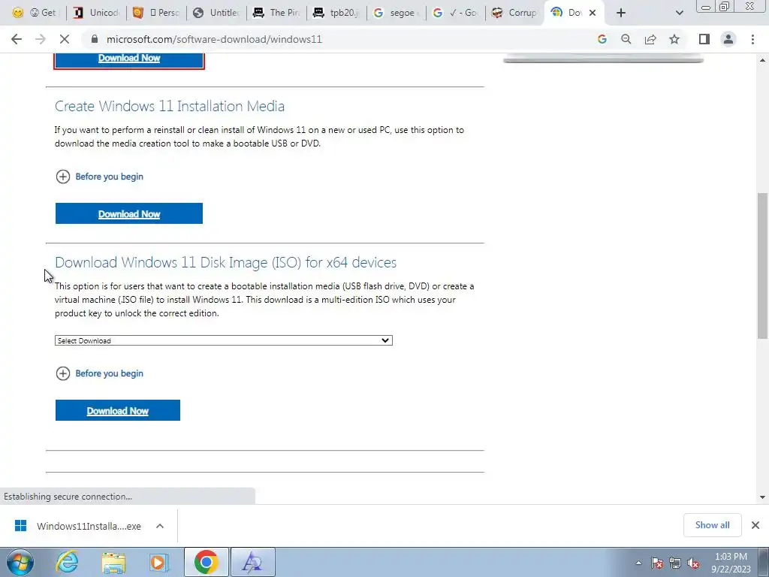769x577 pixels.
Task: Switch to the checkmark Google search tab
Action: [455, 13]
